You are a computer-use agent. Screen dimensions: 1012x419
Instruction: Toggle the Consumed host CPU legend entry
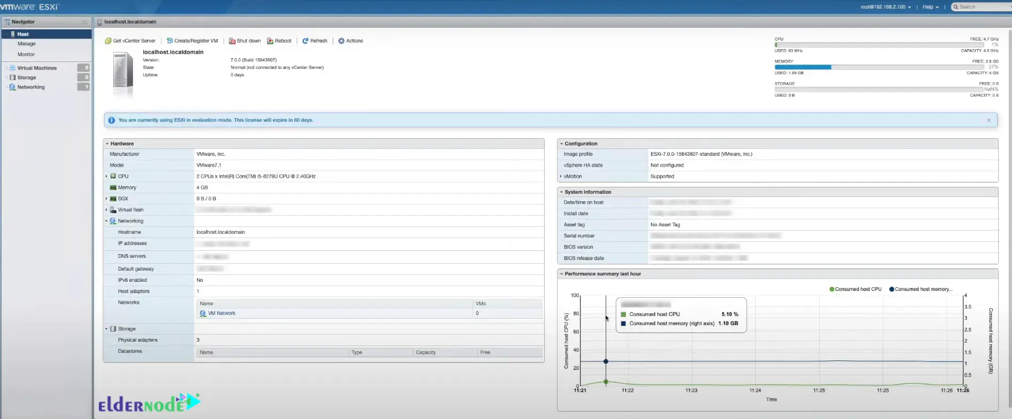pyautogui.click(x=856, y=289)
